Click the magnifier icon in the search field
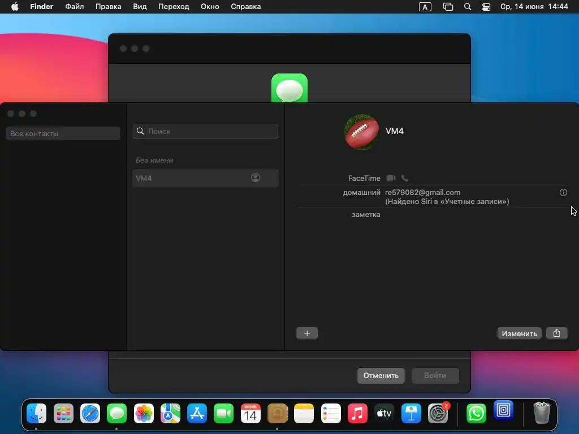Screen dimensions: 579x434 click(x=140, y=131)
